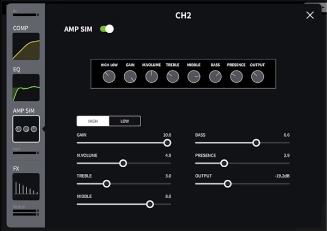Screen dimensions: 327x231
Task: Click the PRESENCE slider handle
Action: (x=223, y=163)
